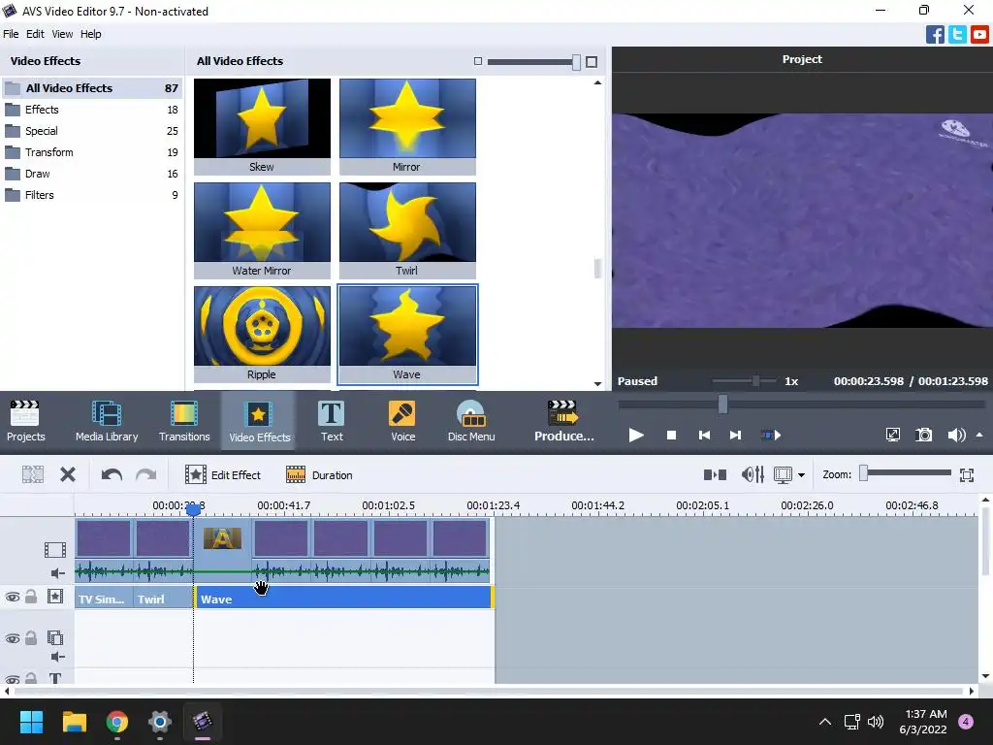Select the Video Effects button

pyautogui.click(x=259, y=421)
